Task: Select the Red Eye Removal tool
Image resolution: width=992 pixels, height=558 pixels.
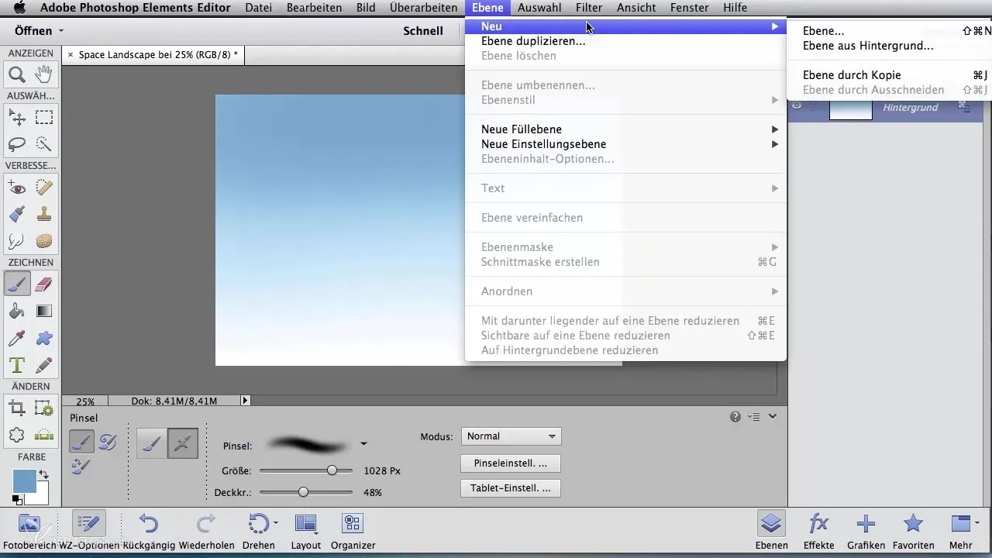Action: [x=17, y=188]
